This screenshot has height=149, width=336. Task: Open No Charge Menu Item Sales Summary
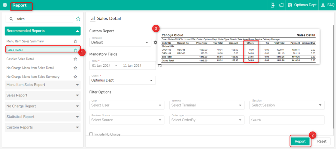click(33, 76)
